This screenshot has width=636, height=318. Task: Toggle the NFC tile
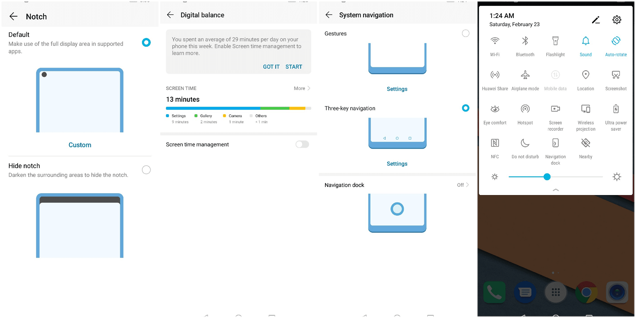(x=495, y=143)
